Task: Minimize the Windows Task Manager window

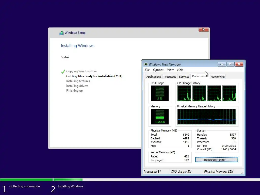Action: pyautogui.click(x=222, y=64)
